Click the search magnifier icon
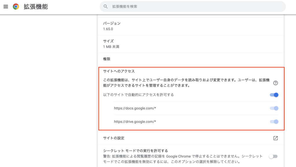The width and height of the screenshot is (296, 167). coord(106,7)
